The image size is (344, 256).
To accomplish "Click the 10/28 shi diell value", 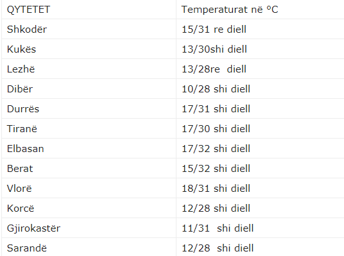I will click(x=216, y=89).
